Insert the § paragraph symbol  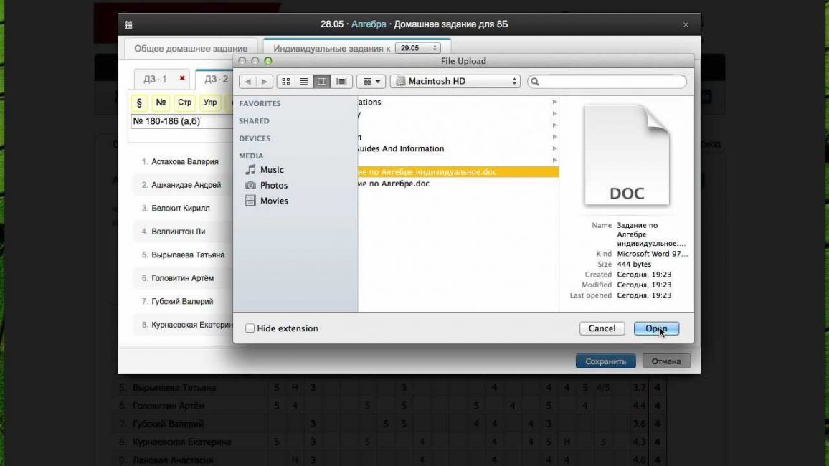[139, 103]
